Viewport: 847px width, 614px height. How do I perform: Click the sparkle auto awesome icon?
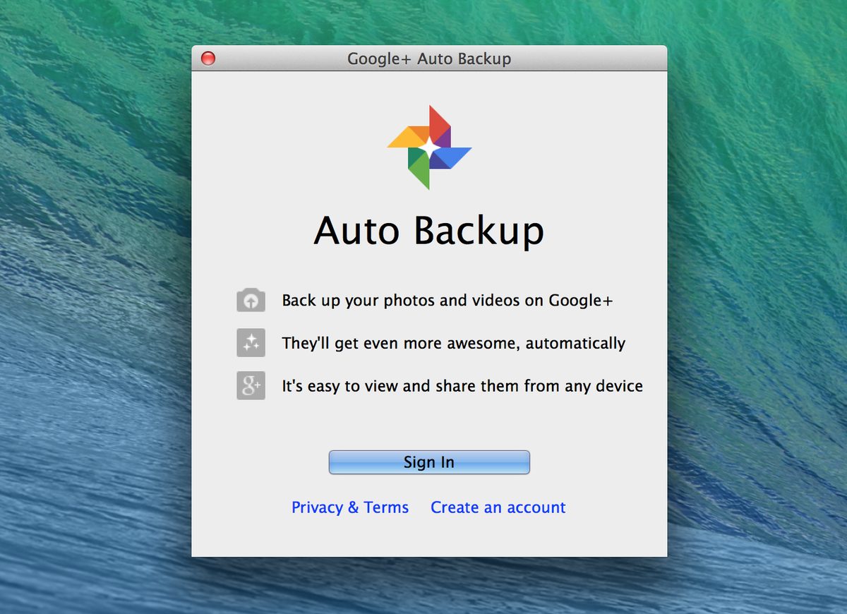pyautogui.click(x=251, y=343)
